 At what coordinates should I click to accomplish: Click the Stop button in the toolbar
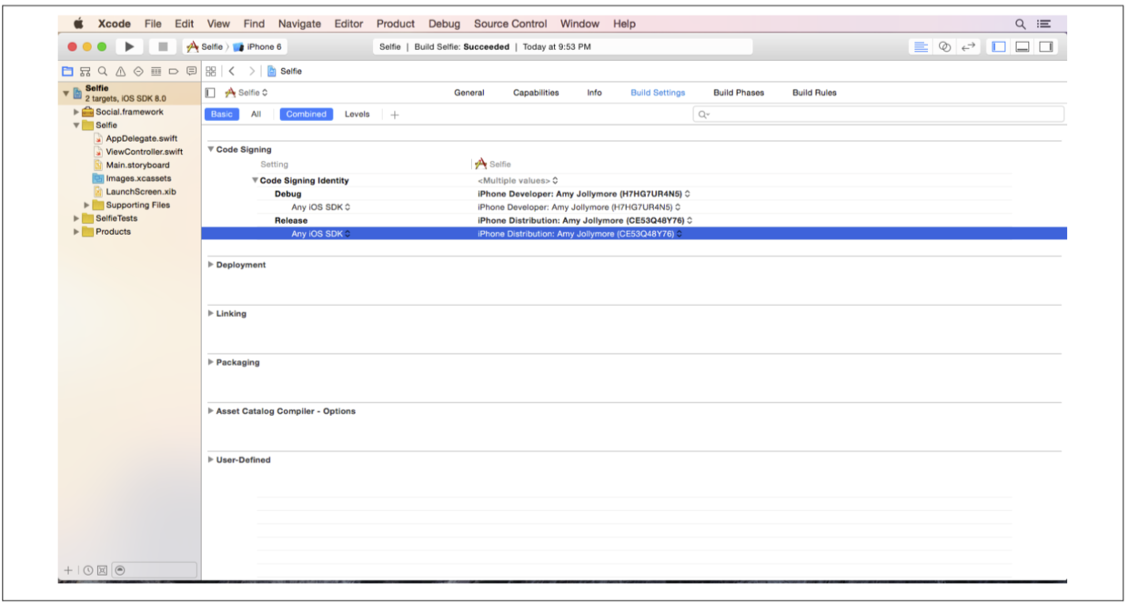(x=163, y=46)
